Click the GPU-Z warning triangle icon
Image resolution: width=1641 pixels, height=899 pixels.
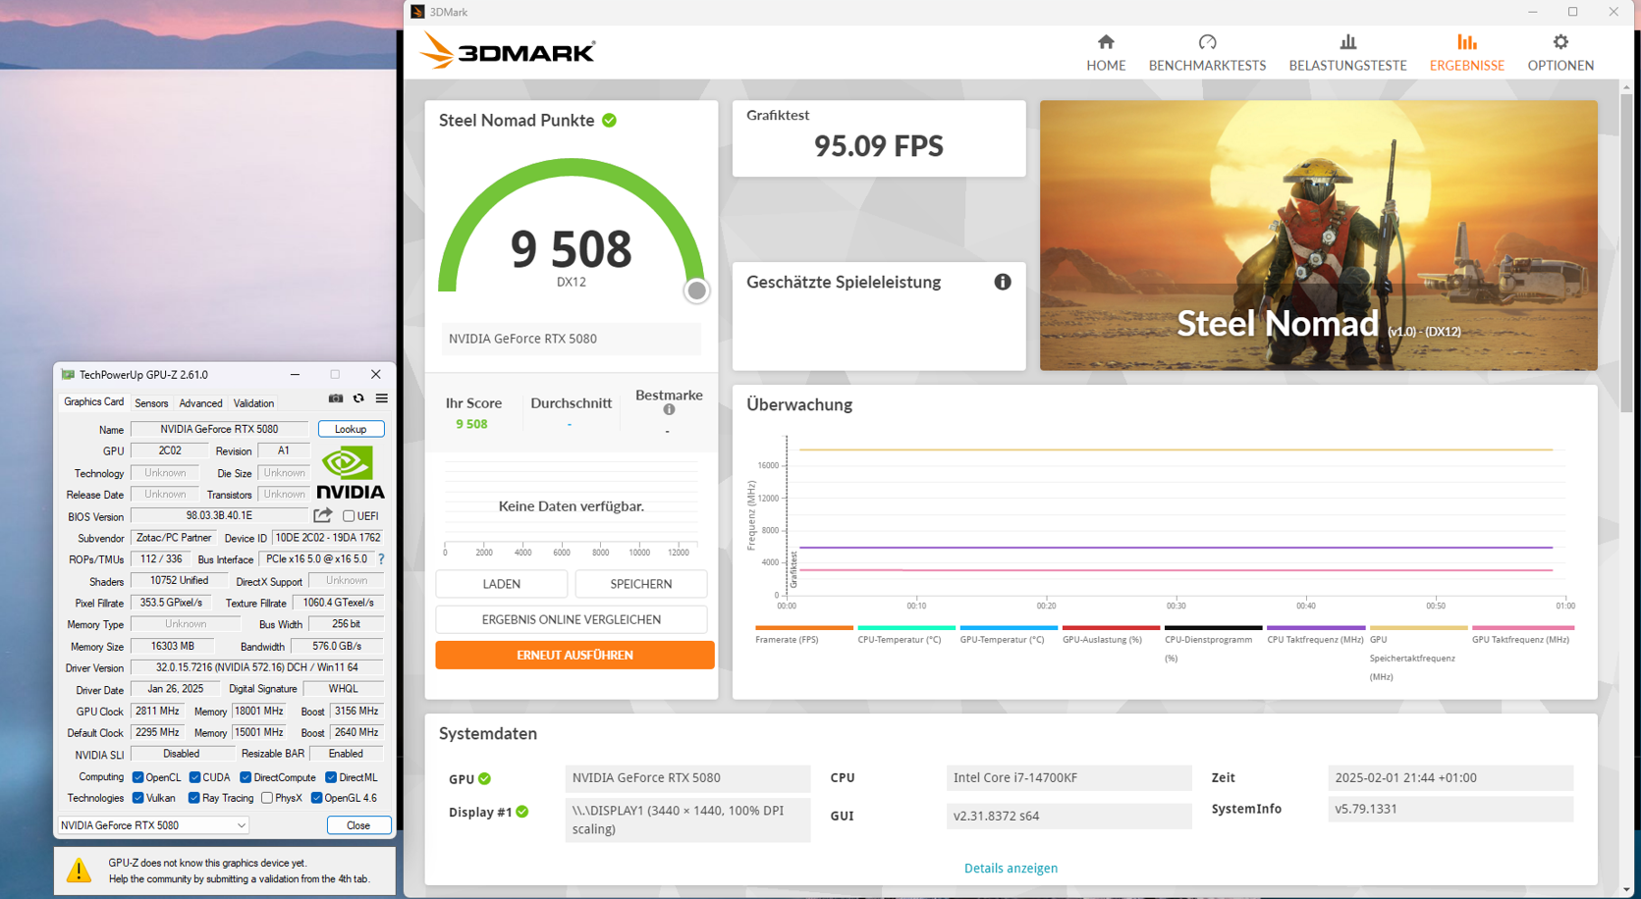79,870
